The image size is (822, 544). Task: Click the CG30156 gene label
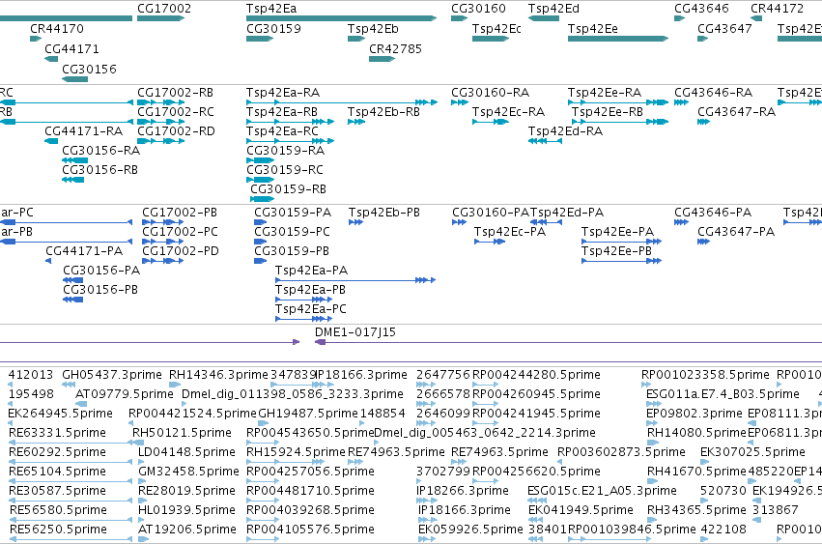[89, 69]
